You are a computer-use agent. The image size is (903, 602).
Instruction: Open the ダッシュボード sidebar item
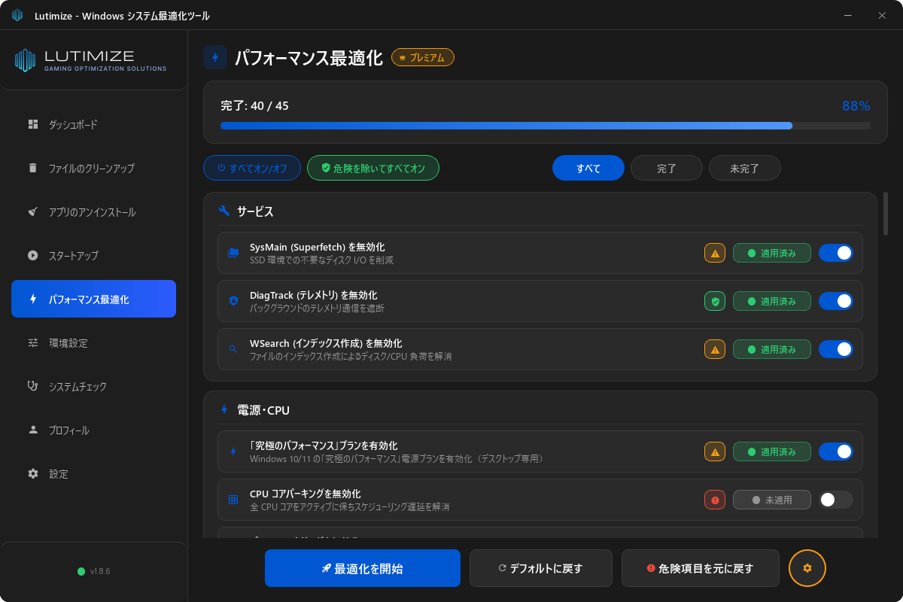93,125
